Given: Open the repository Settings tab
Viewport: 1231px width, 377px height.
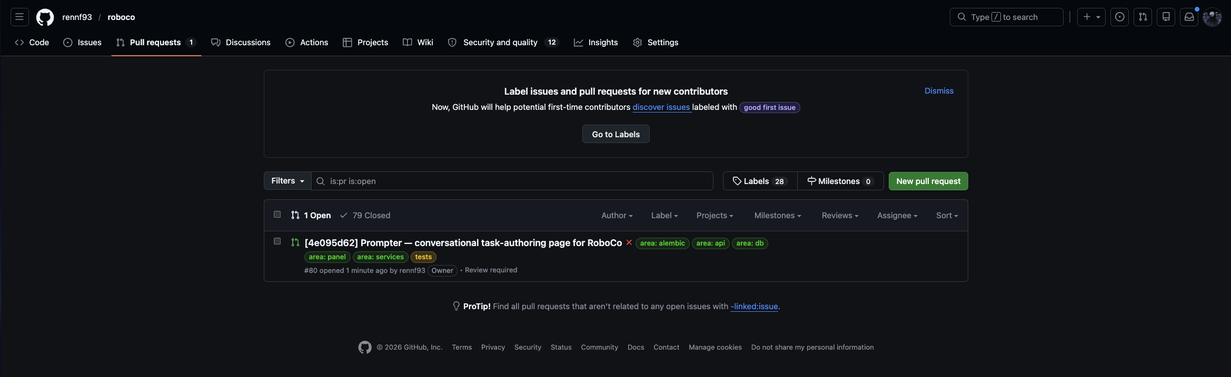Looking at the screenshot, I should point(656,43).
